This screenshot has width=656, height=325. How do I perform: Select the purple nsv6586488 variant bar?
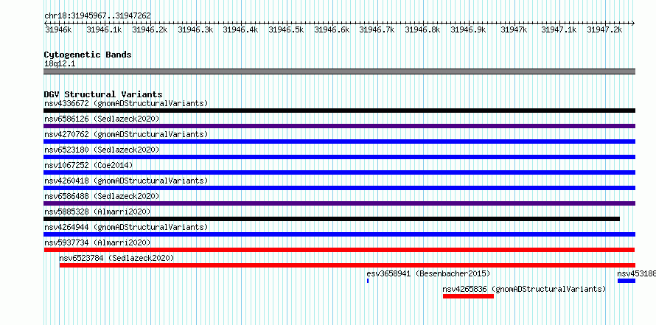[340, 203]
